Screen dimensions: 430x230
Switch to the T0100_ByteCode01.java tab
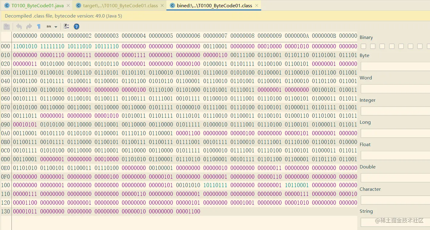[37, 5]
